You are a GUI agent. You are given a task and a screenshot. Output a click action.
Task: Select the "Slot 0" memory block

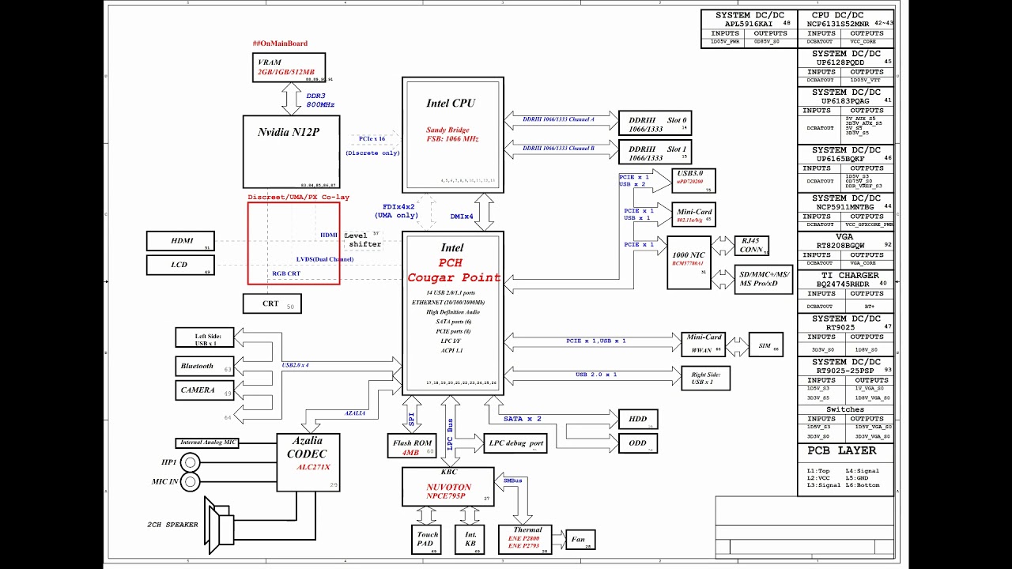pos(655,123)
